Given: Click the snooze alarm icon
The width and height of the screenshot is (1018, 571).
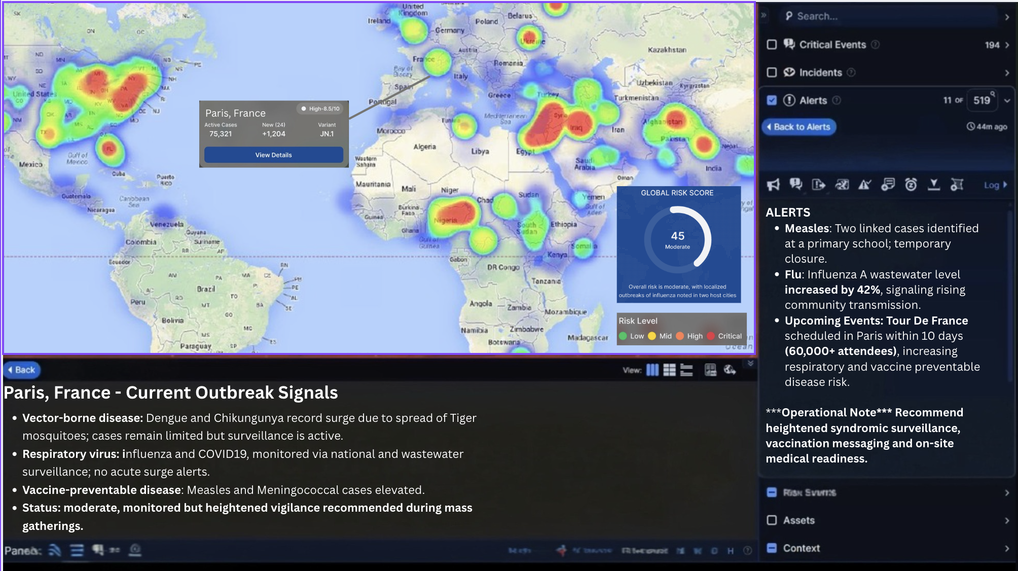Looking at the screenshot, I should tap(910, 185).
